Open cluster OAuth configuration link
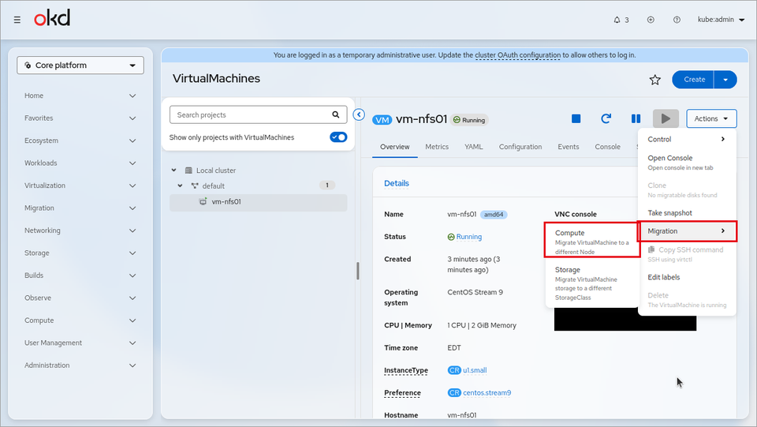 tap(517, 55)
